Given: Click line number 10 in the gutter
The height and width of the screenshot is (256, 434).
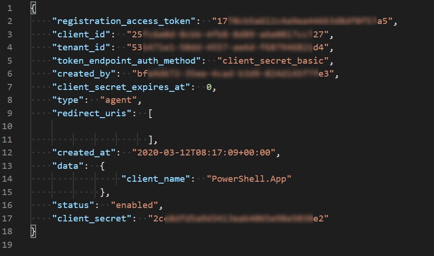Looking at the screenshot, I should pos(7,126).
